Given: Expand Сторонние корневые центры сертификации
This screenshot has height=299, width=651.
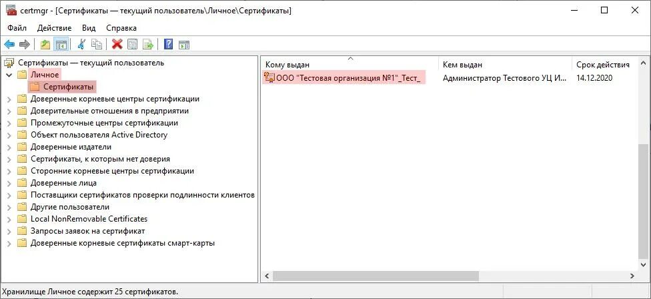Looking at the screenshot, I should click(9, 172).
